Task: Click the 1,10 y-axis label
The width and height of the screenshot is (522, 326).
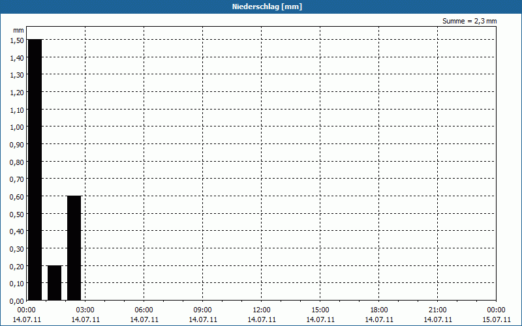Action: (17, 110)
